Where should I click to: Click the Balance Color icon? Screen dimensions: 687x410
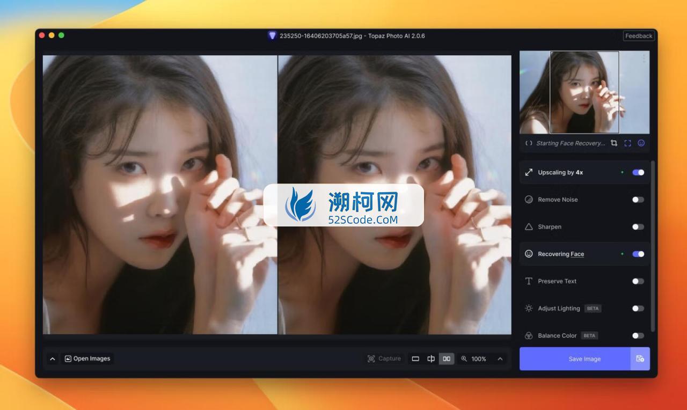(529, 336)
